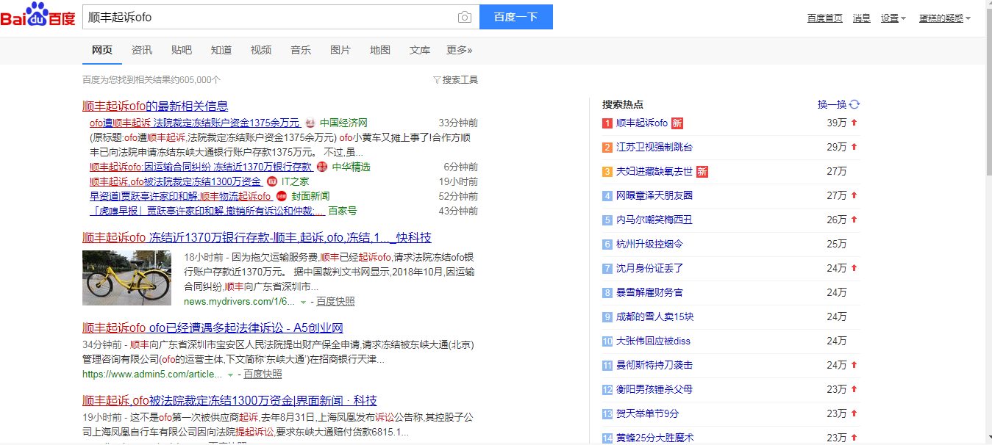Click the 百度一下 search button
Image resolution: width=992 pixels, height=445 pixels.
[516, 17]
